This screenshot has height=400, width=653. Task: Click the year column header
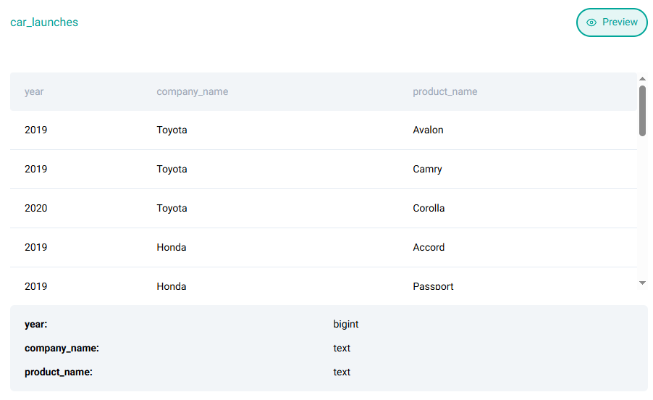pos(34,91)
